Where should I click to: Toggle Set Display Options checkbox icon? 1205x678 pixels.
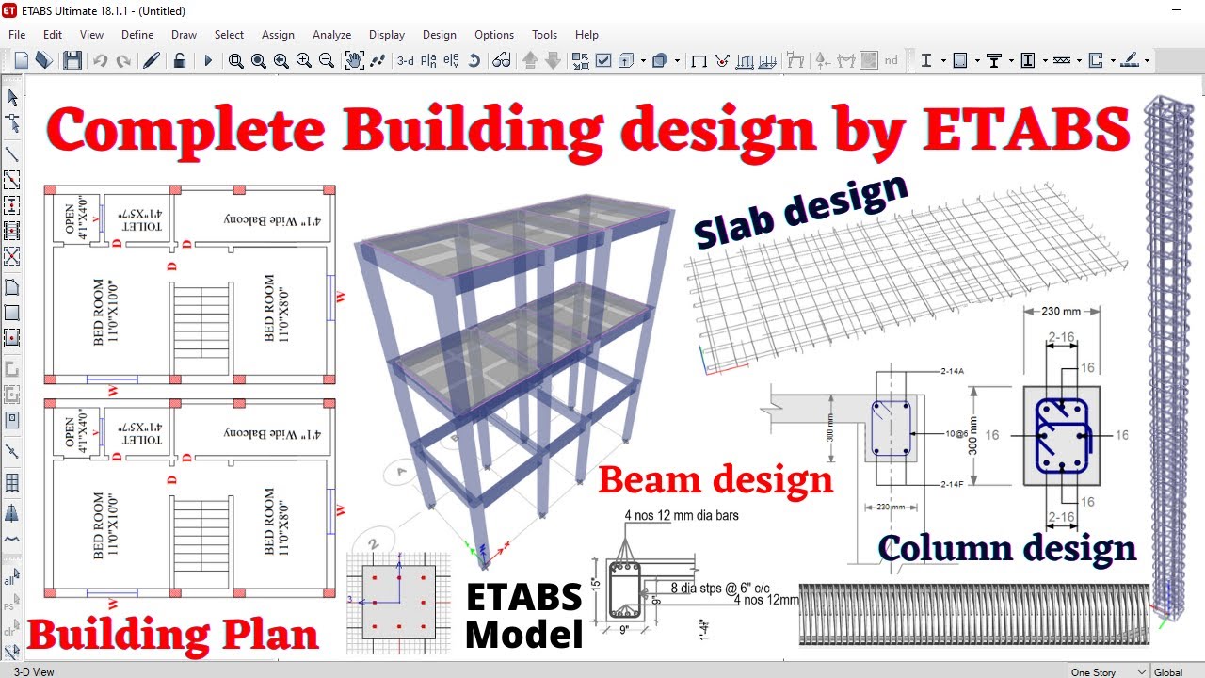click(603, 60)
